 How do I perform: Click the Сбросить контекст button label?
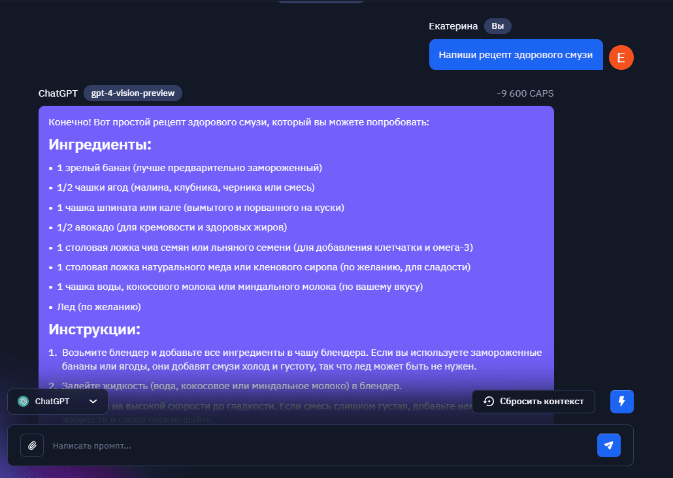pyautogui.click(x=542, y=401)
